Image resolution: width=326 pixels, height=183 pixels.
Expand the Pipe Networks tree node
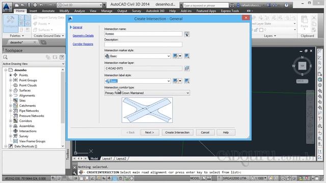pyautogui.click(x=10, y=111)
